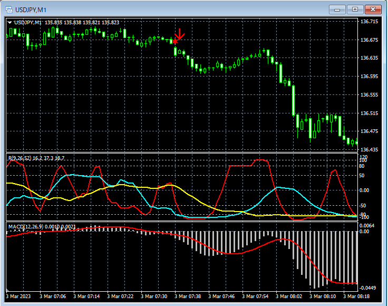
Task: Click the 3 Mar 07:54 time label
Action: click(255, 297)
